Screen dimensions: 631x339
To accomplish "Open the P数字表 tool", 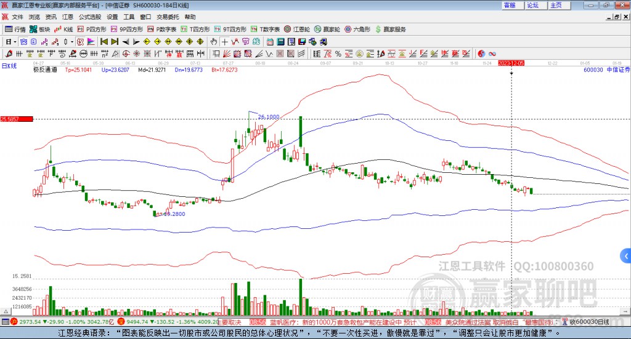I will pos(162,30).
